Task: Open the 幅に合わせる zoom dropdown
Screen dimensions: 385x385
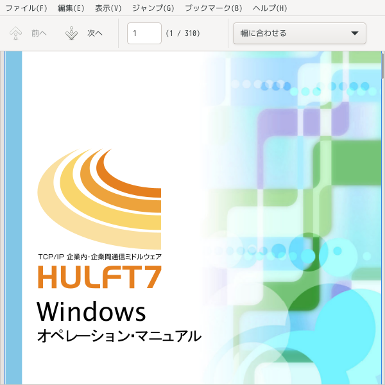Action: coord(299,33)
